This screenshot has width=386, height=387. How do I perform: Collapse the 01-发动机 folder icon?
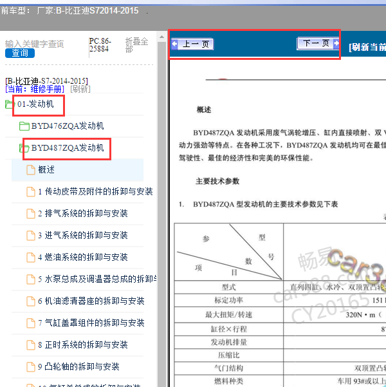(10, 104)
